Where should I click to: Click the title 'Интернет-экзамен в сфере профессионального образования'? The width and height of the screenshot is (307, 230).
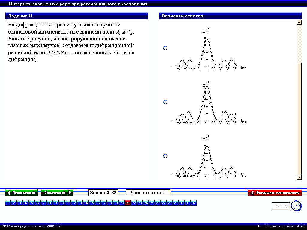tap(78, 4)
